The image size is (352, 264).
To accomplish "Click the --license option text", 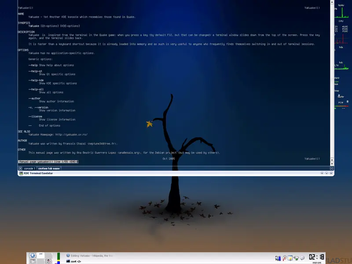I will [35, 117].
